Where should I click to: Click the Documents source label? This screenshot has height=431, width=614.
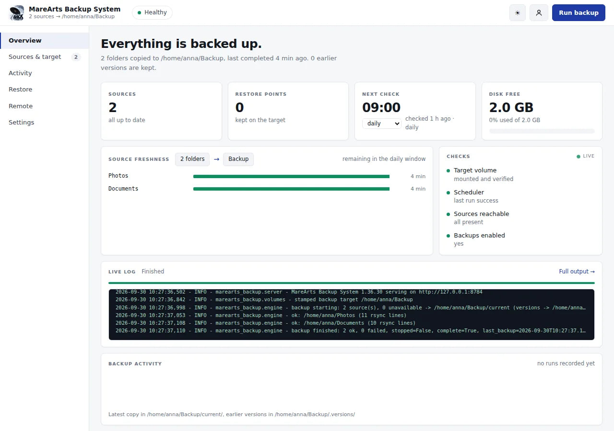click(123, 189)
